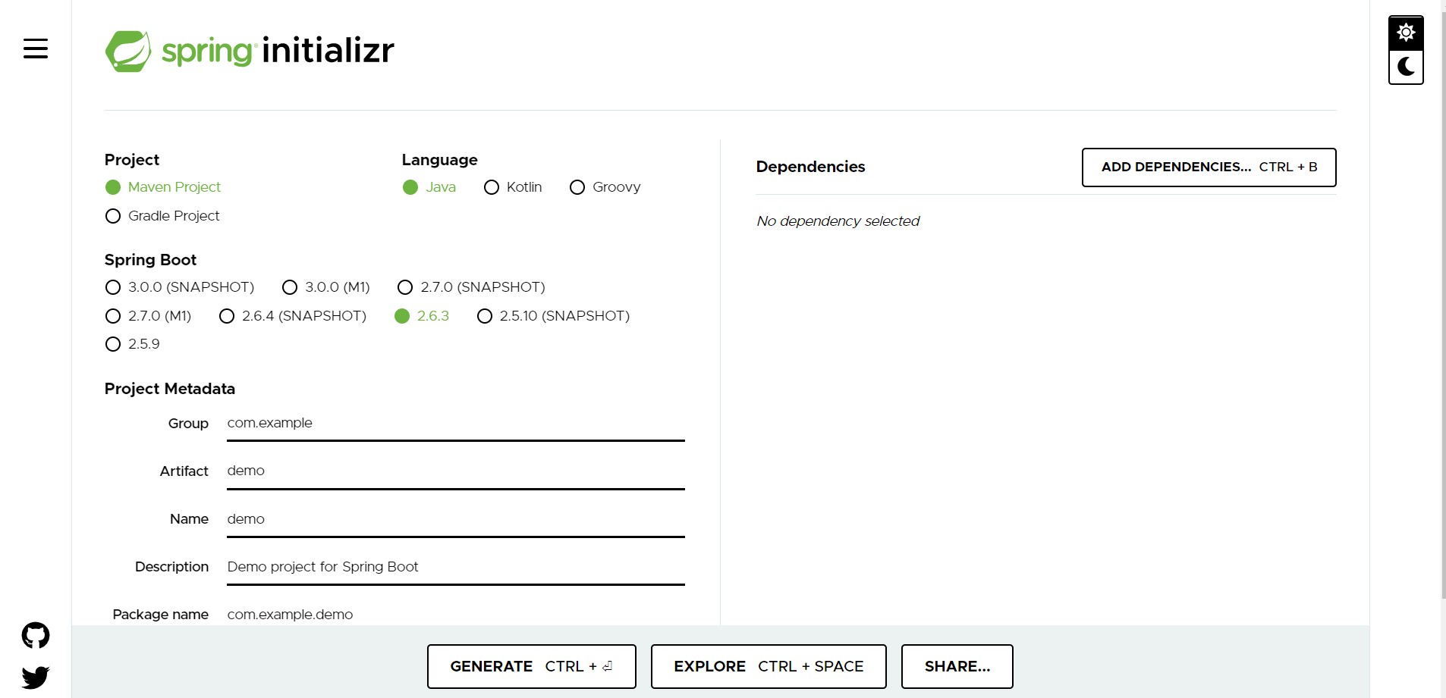
Task: Select Spring Boot 2.5.10 (SNAPSHOT)
Action: tap(553, 316)
